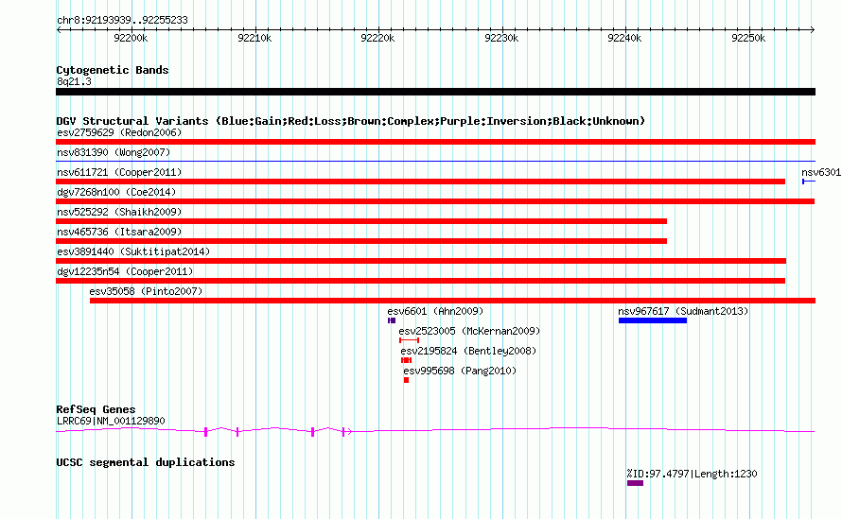The width and height of the screenshot is (842, 519).
Task: Open the dgv7268n100 (Coe2014) variant bar
Action: pos(435,201)
